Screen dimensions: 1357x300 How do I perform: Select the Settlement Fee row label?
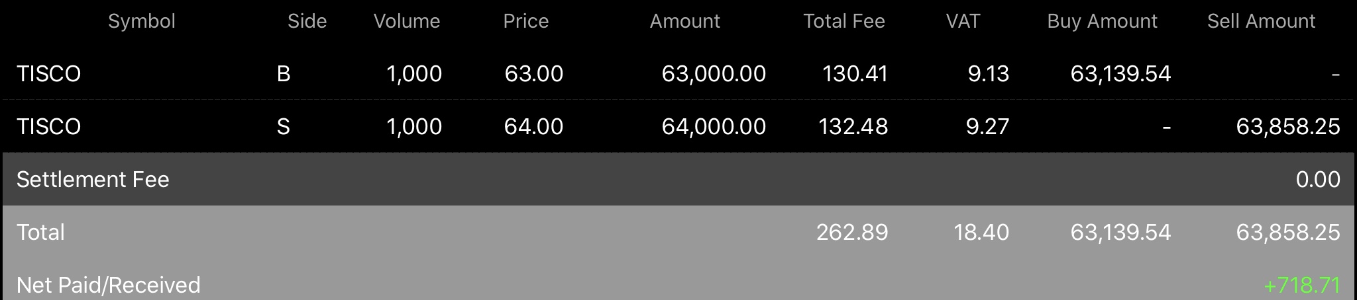[x=93, y=179]
